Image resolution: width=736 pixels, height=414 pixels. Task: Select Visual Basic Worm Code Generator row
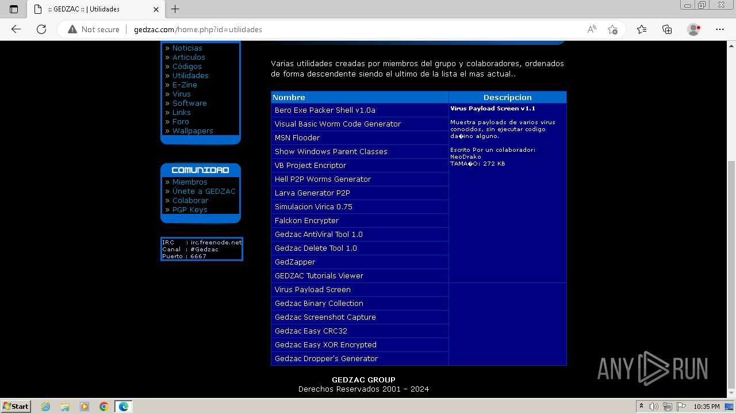[359, 124]
